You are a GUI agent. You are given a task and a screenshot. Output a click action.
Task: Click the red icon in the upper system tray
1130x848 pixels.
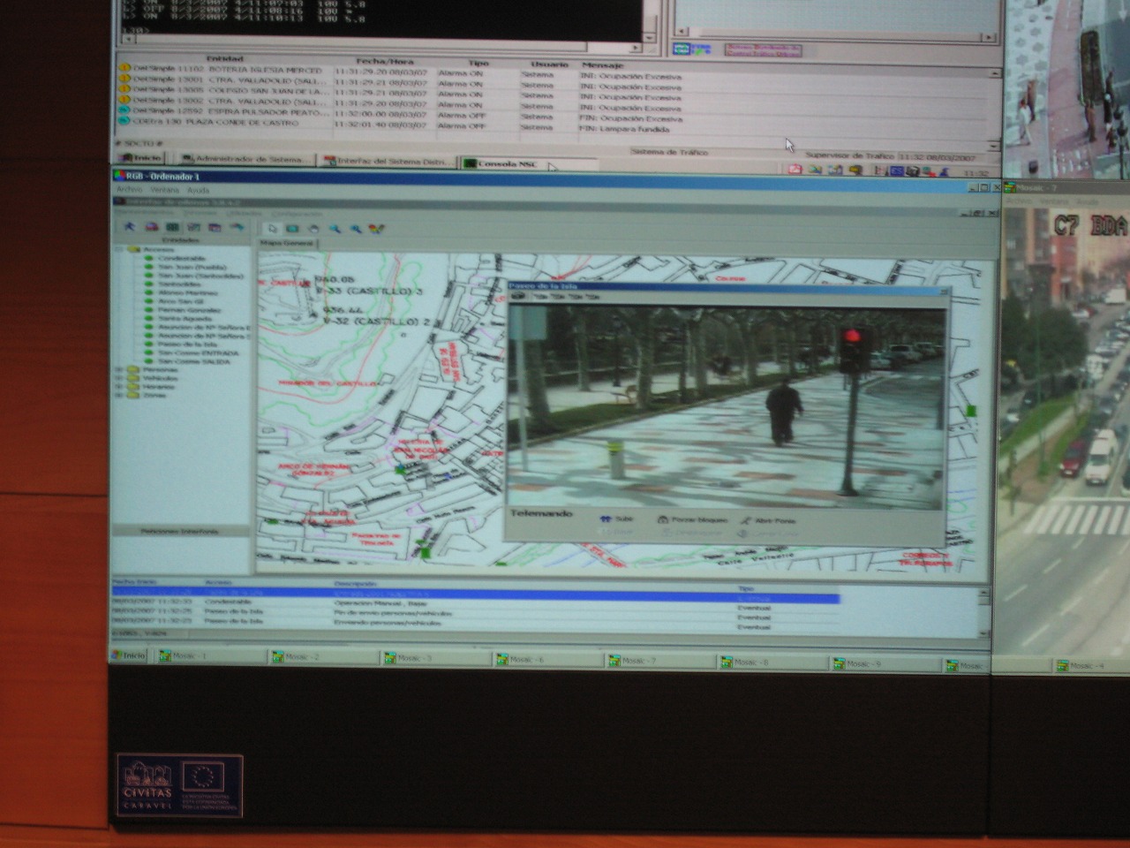[x=794, y=169]
